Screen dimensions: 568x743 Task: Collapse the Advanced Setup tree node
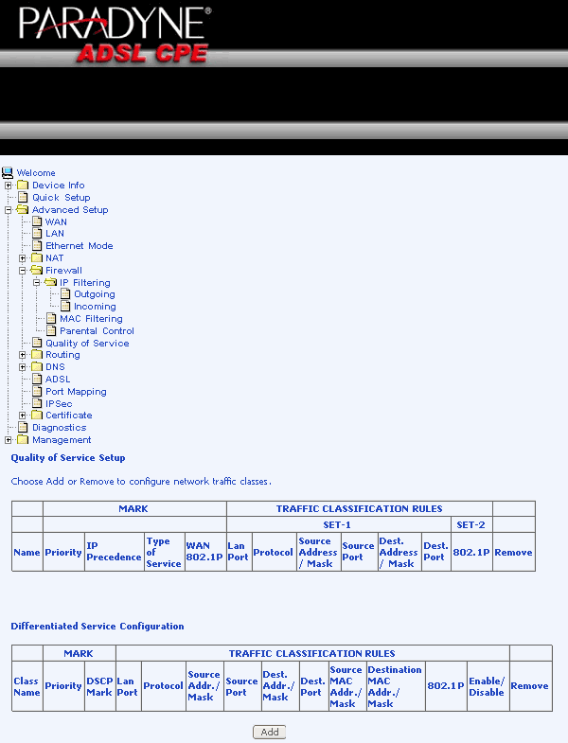(x=9, y=210)
